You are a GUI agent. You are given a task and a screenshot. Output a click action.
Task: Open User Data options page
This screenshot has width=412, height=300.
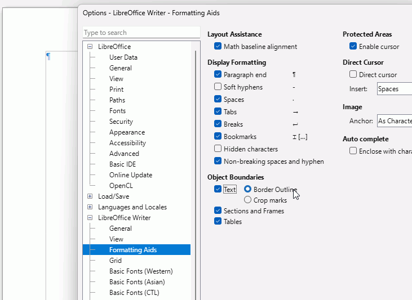(x=123, y=57)
